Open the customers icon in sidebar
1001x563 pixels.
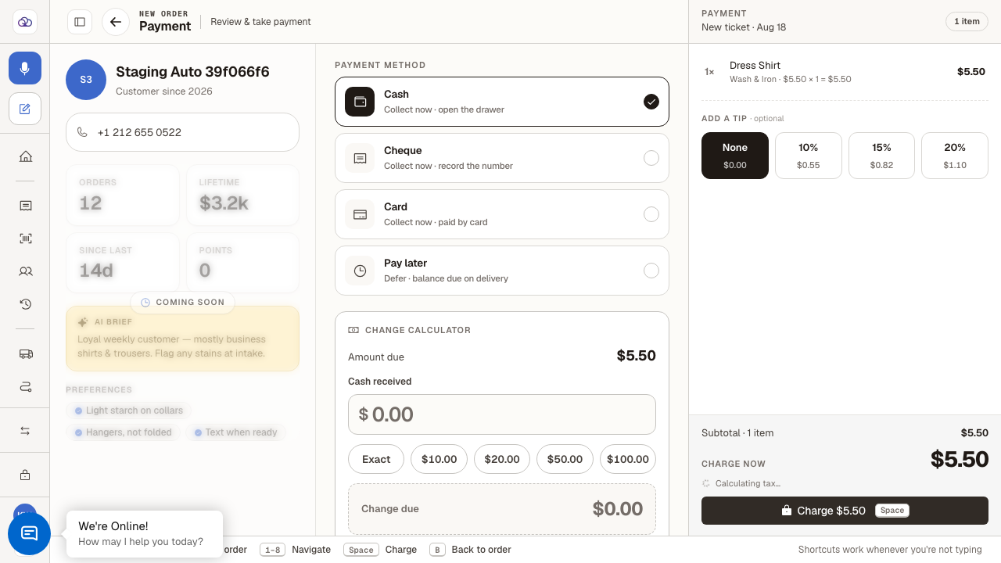click(25, 271)
